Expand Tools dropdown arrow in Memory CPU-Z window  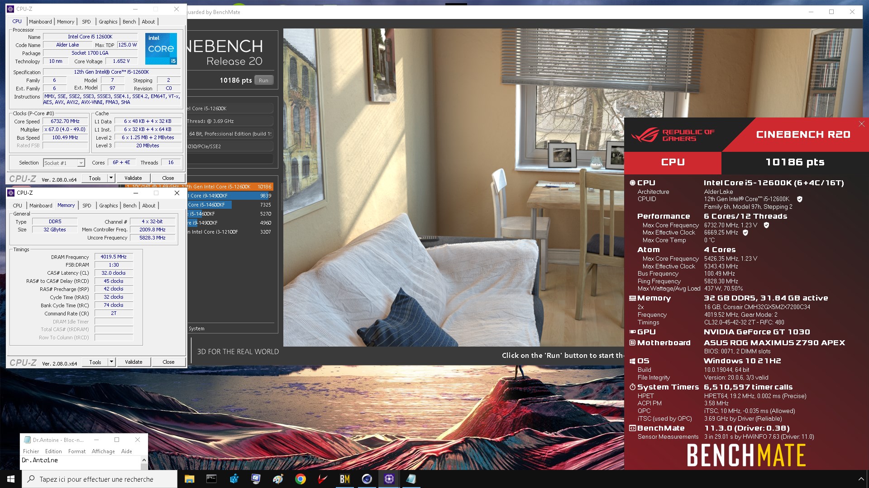(111, 362)
